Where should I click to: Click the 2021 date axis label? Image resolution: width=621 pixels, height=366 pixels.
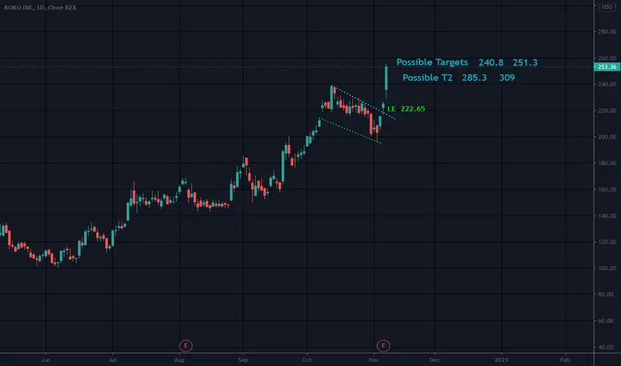coord(501,359)
